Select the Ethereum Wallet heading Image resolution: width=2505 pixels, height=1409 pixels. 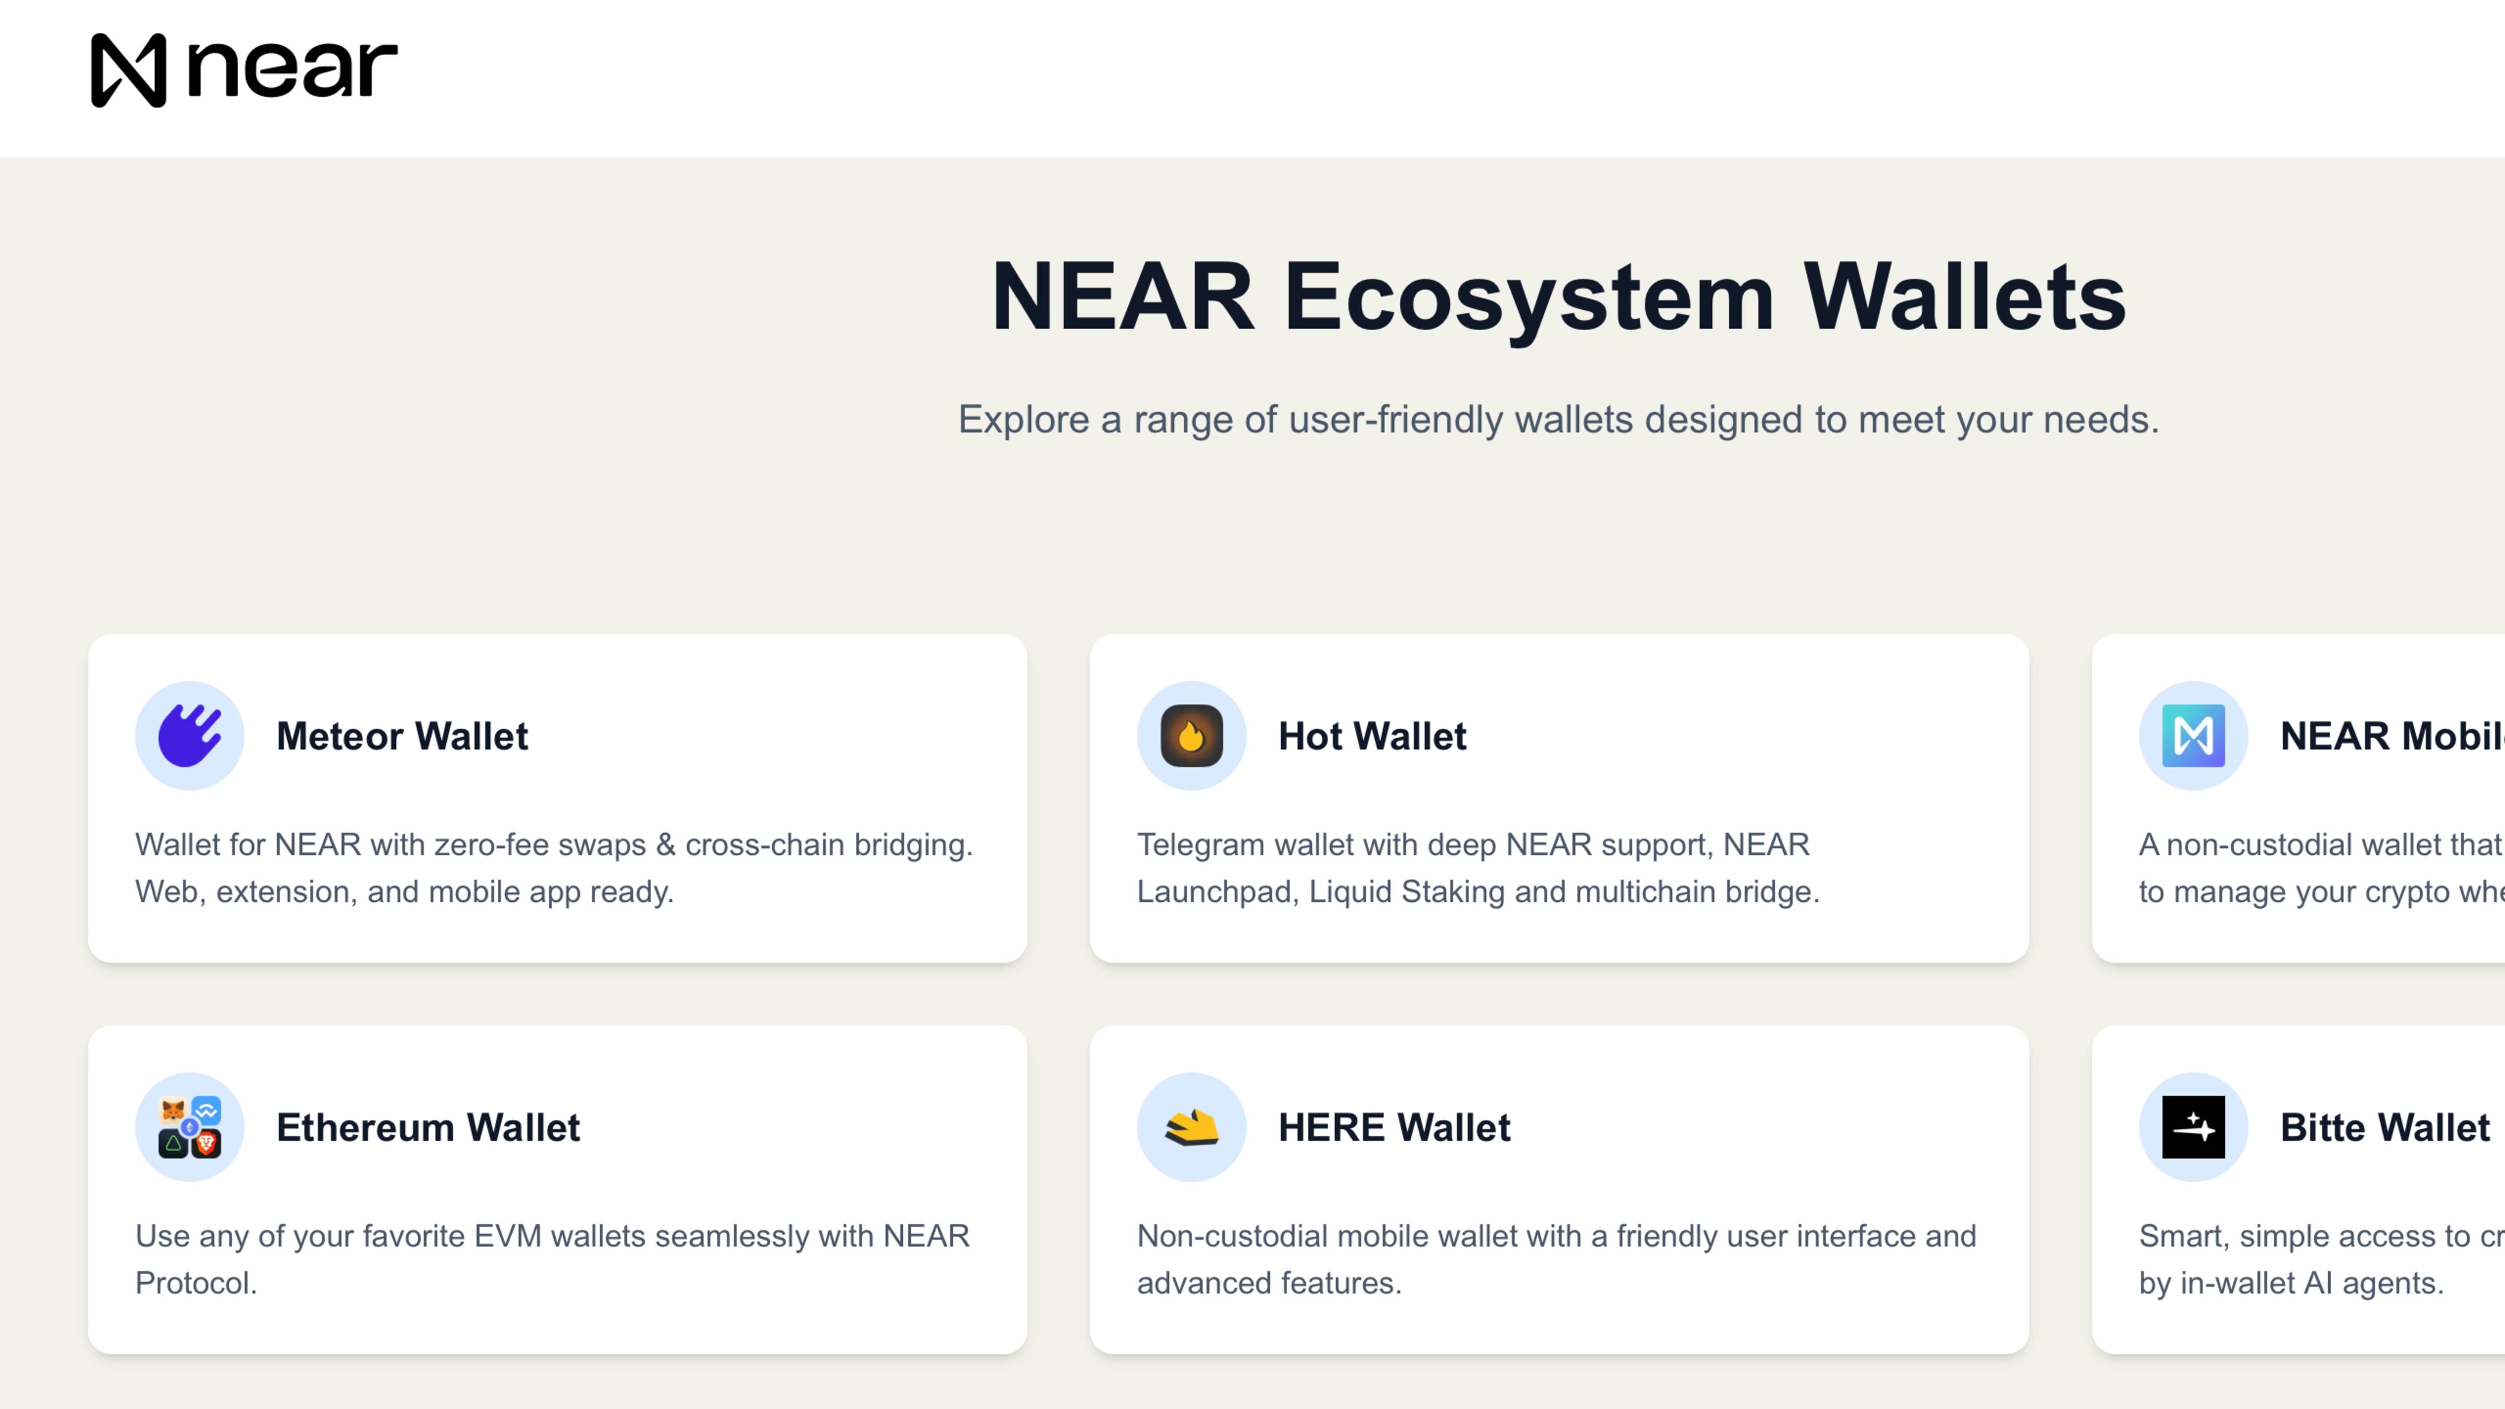click(x=428, y=1127)
